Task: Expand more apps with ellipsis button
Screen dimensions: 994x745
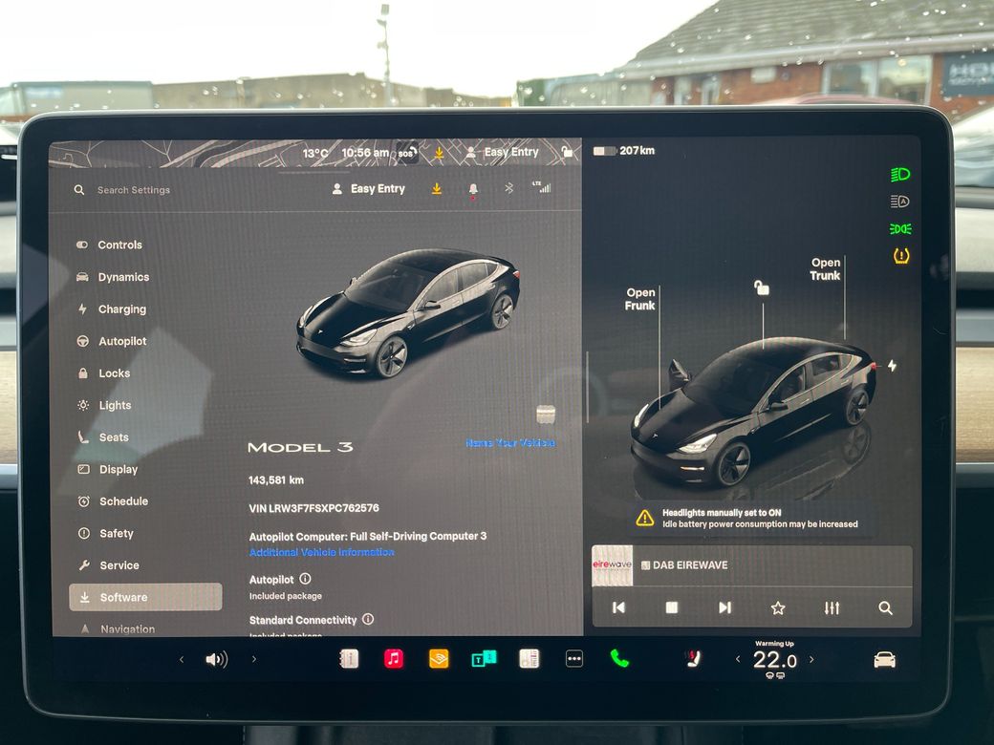Action: tap(573, 658)
